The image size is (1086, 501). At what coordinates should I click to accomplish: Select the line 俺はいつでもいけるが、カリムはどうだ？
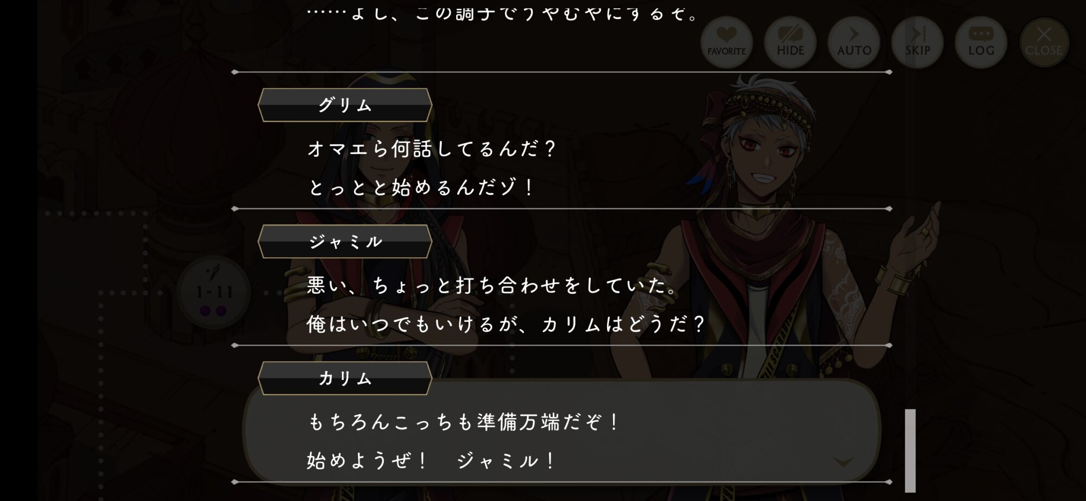pyautogui.click(x=506, y=325)
